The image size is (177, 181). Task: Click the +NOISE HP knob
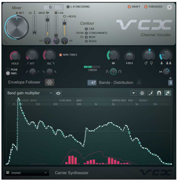64,41
